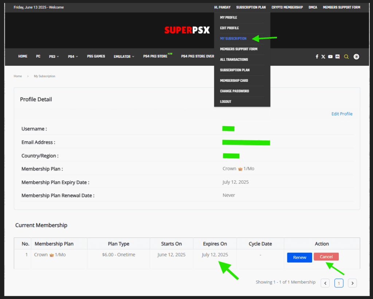
Task: Open the YouTube social icon
Action: (330, 56)
